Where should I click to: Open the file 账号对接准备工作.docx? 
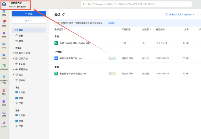71,58
